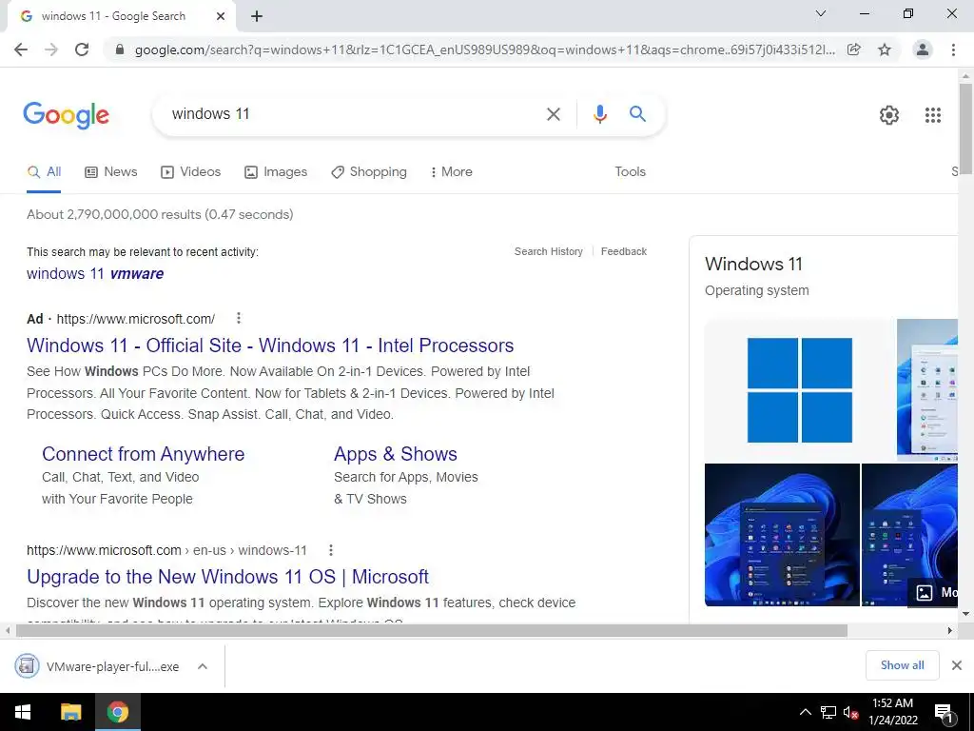Go back to the previous page
This screenshot has width=974, height=731.
pos(21,49)
